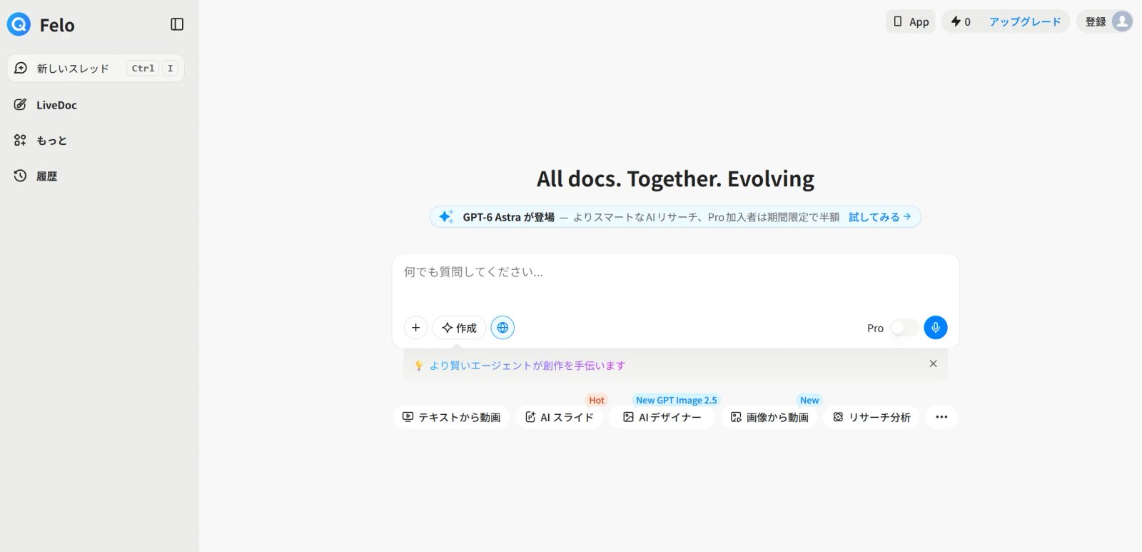Image resolution: width=1142 pixels, height=552 pixels.
Task: Click the New GPT Image 2.5 badge
Action: tap(676, 401)
